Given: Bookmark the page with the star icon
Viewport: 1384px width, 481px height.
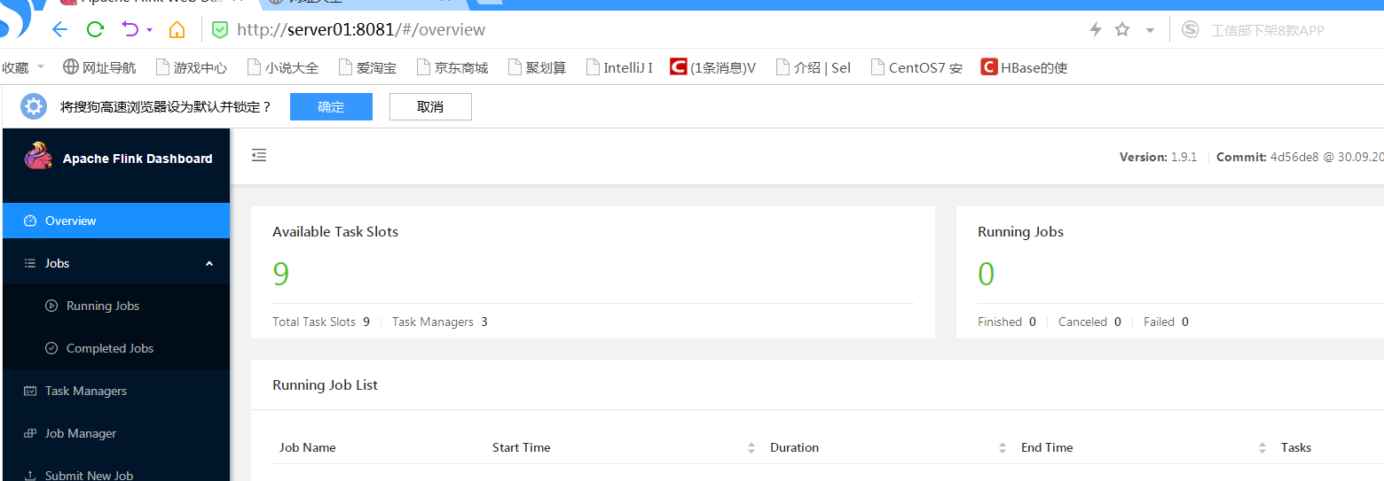Looking at the screenshot, I should point(1122,29).
